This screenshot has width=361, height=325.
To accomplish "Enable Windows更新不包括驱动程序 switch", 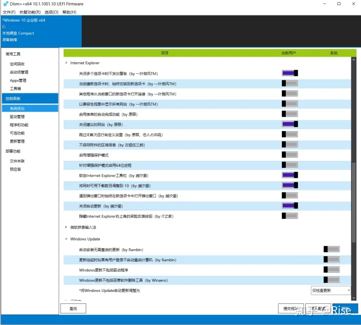I will tap(332, 269).
